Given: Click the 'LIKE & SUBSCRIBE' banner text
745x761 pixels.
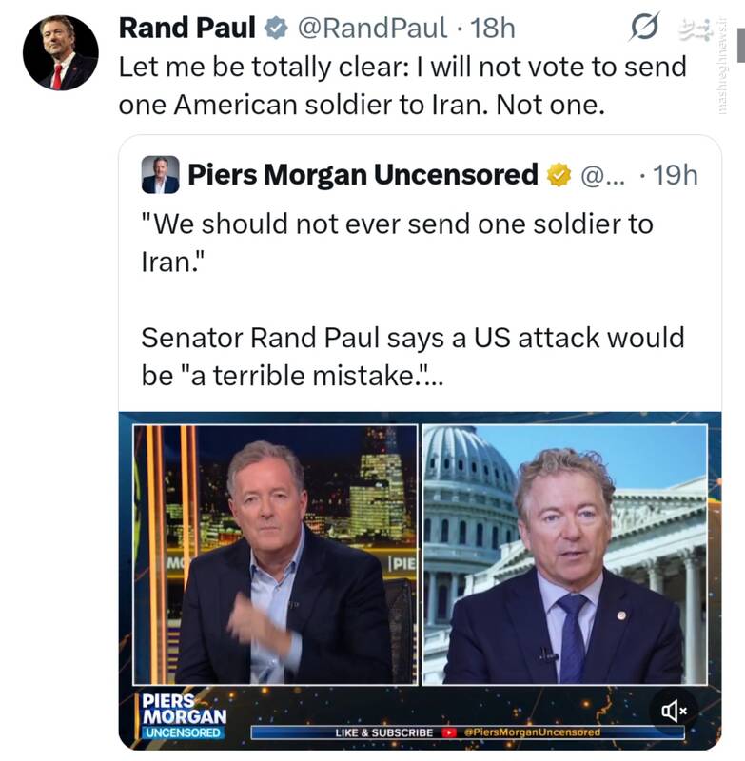Looking at the screenshot, I should [x=383, y=732].
